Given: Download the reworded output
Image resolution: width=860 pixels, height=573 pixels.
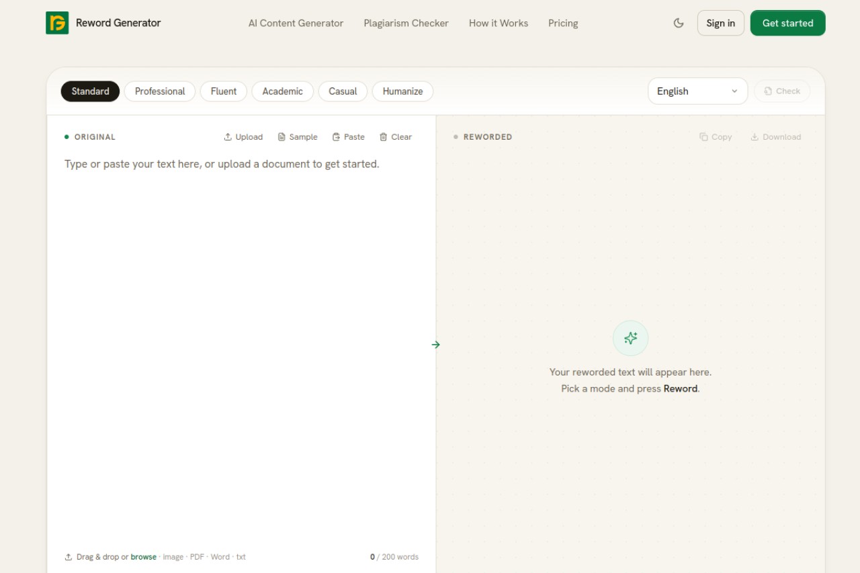Looking at the screenshot, I should 776,137.
